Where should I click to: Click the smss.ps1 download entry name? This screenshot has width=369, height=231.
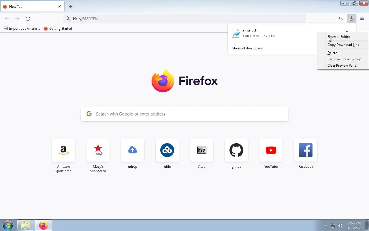coord(250,30)
